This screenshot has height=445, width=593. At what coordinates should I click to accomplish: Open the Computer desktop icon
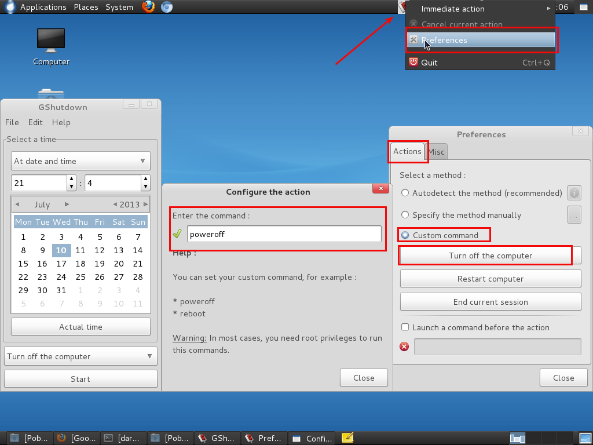click(51, 47)
